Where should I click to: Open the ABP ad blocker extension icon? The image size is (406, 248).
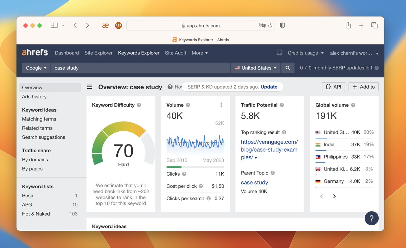(x=118, y=25)
